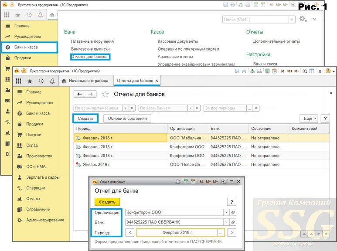Clear По всем организациям filter with X
The height and width of the screenshot is (251, 337).
click(x=132, y=108)
